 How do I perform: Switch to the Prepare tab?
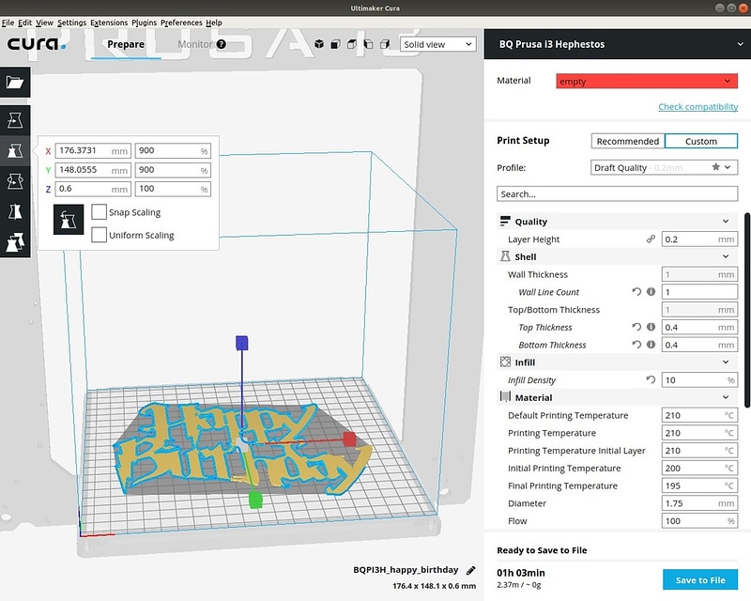pos(126,44)
